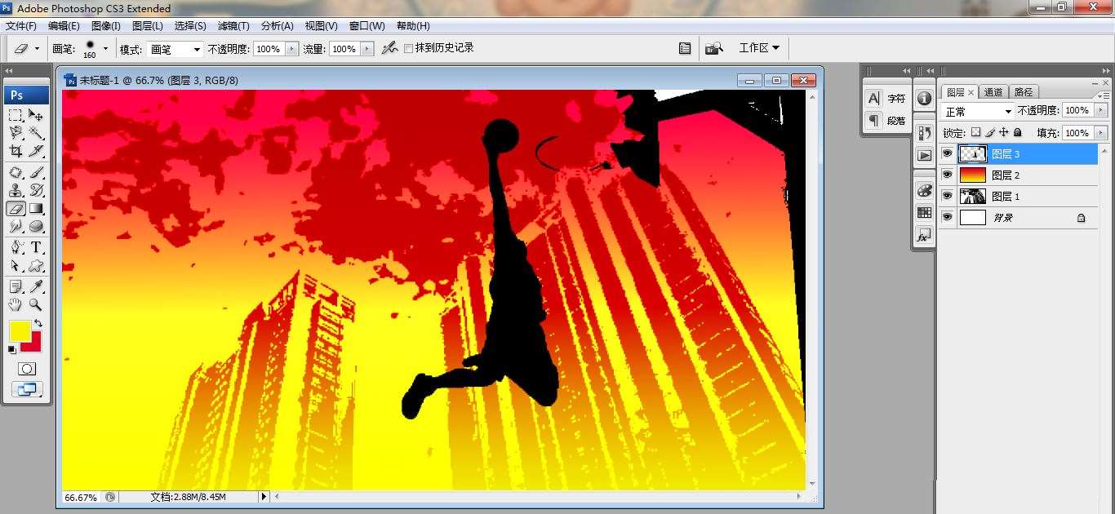Select the Notes tool
The image size is (1115, 514).
[16, 286]
